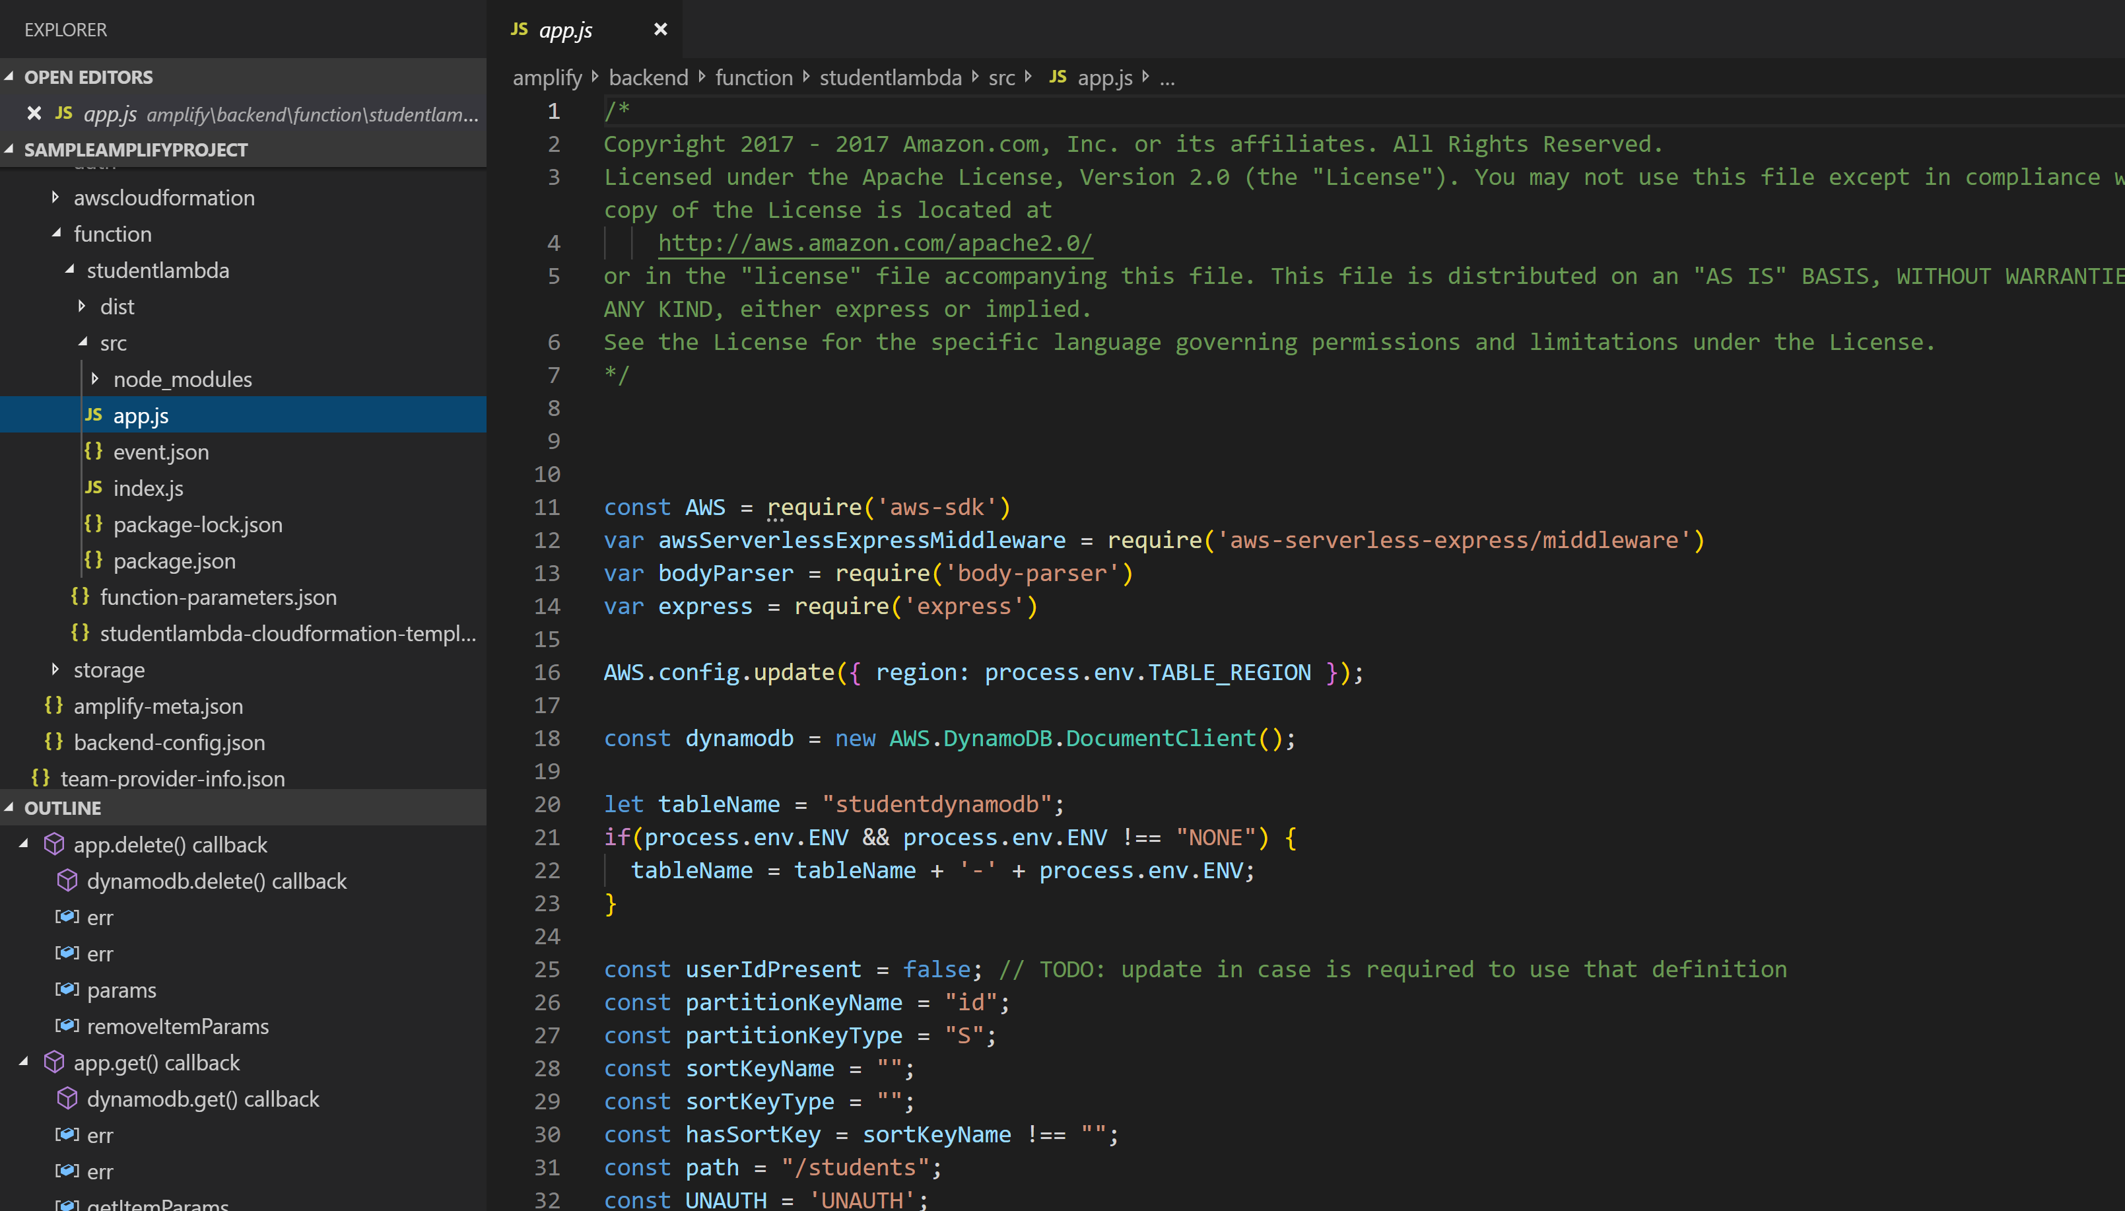This screenshot has height=1211, width=2125.
Task: Click the err variable icon under app.delete() callback
Action: (67, 917)
